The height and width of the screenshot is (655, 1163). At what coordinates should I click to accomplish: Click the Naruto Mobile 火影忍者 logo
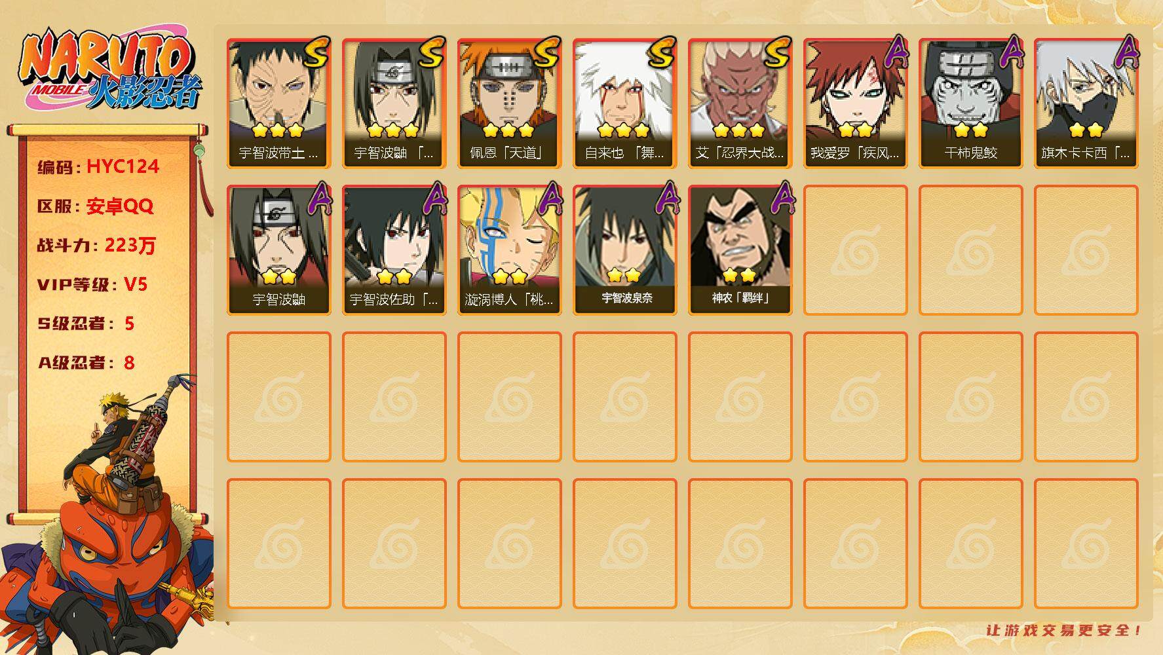click(x=110, y=71)
